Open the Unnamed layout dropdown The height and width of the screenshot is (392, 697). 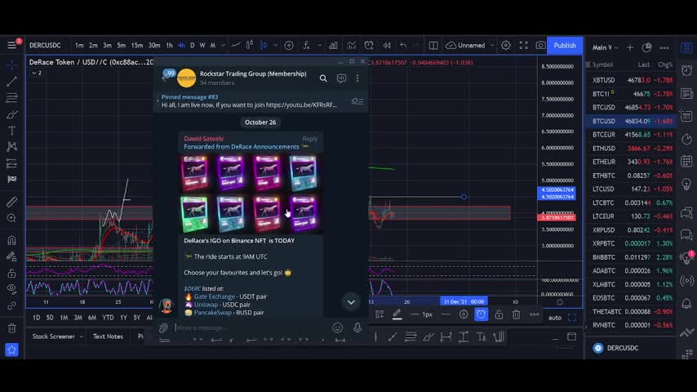tap(470, 46)
